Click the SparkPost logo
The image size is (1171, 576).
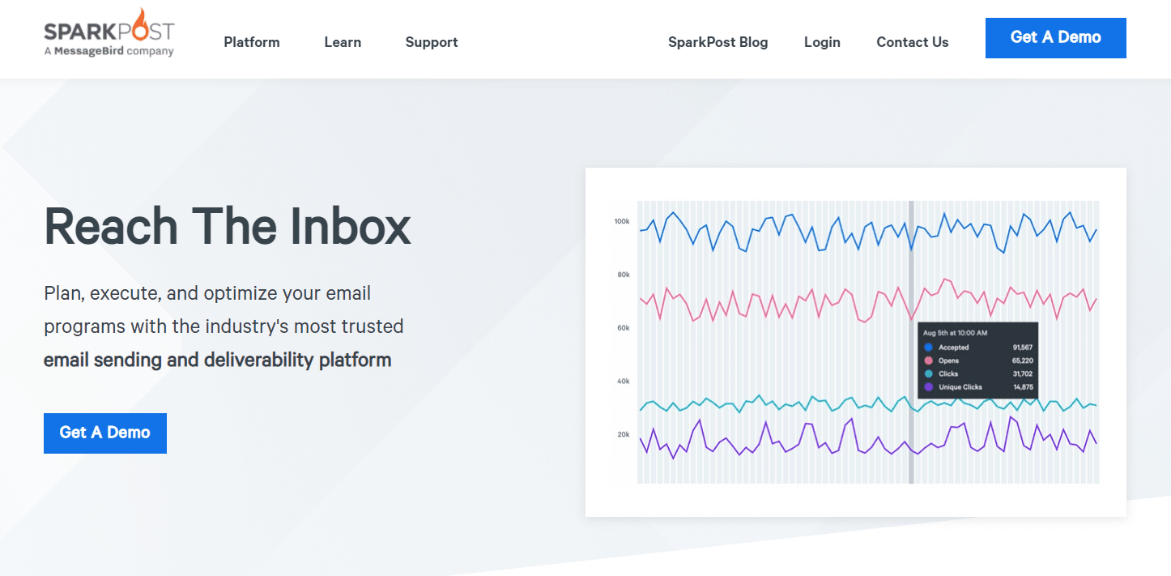109,32
